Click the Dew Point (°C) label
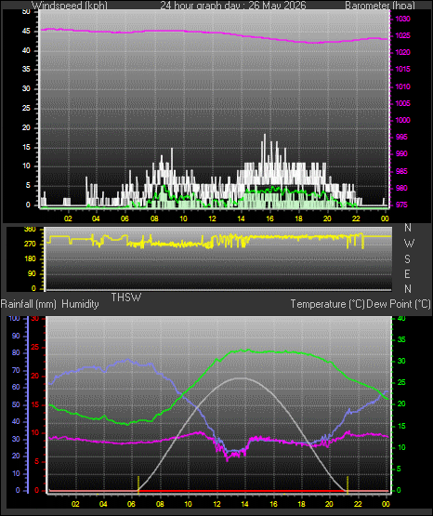This screenshot has height=516, width=433. 399,304
